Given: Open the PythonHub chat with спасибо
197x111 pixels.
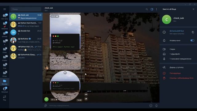Looking at the screenshot, I should [x=26, y=56].
